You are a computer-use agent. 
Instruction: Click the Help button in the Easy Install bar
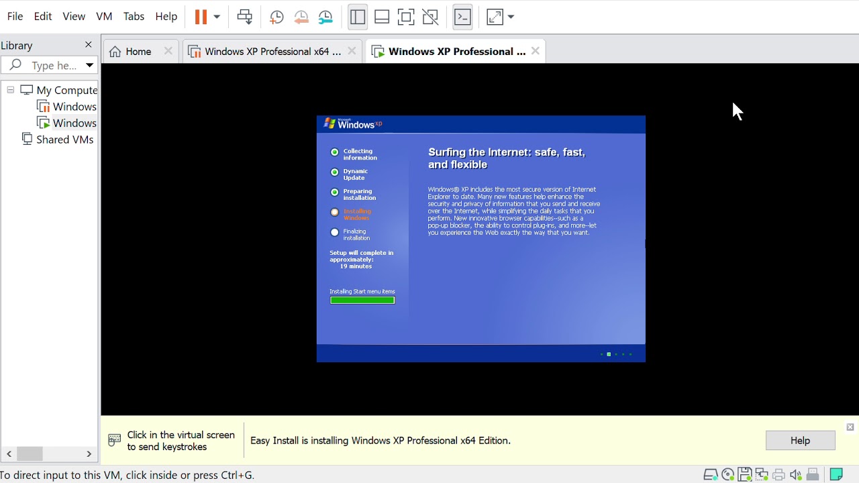pos(800,441)
